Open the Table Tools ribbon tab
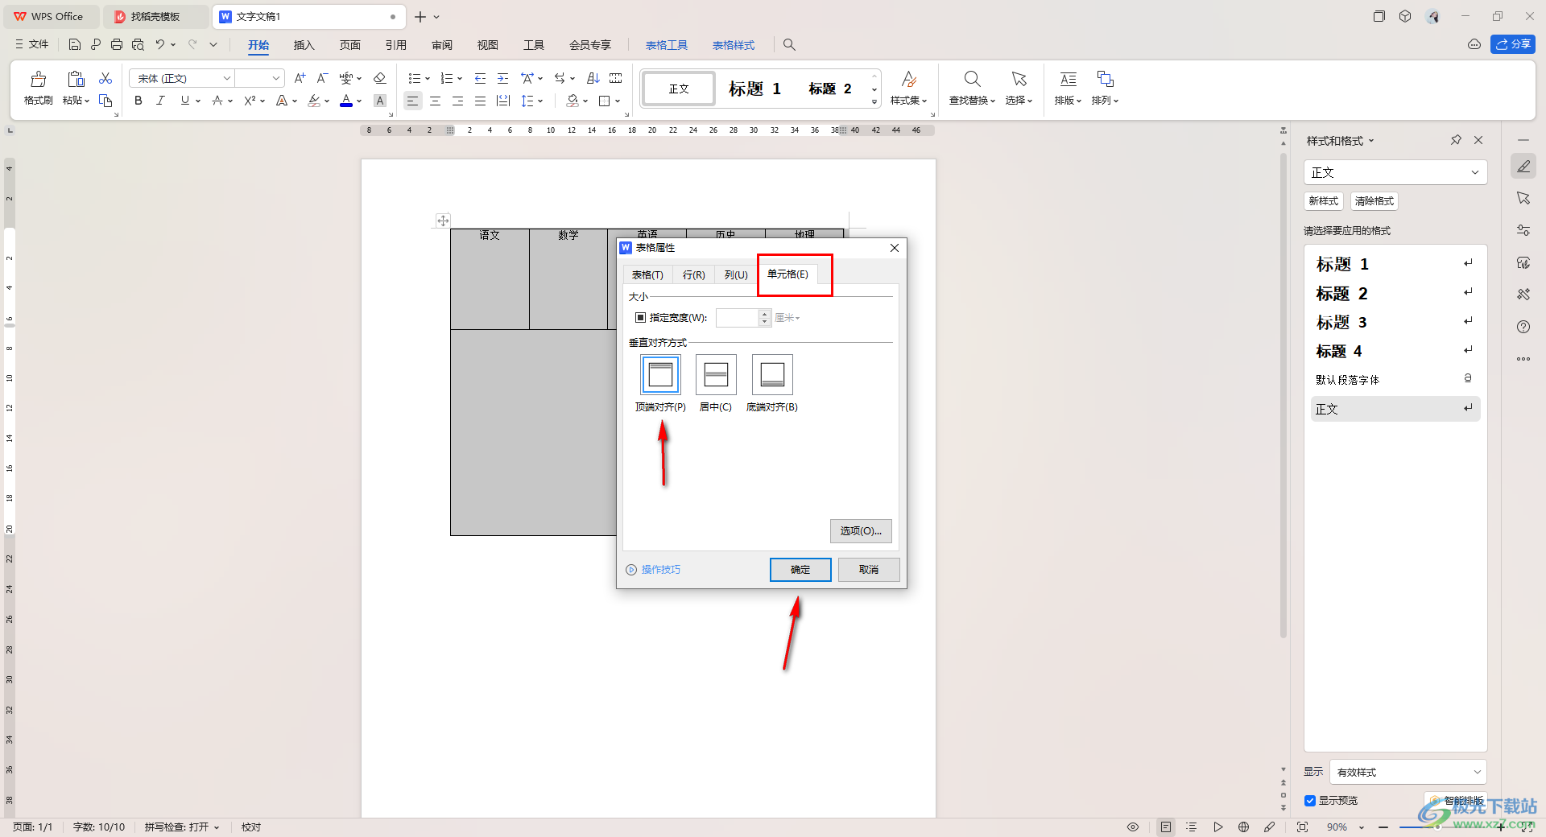The height and width of the screenshot is (837, 1546). click(667, 45)
